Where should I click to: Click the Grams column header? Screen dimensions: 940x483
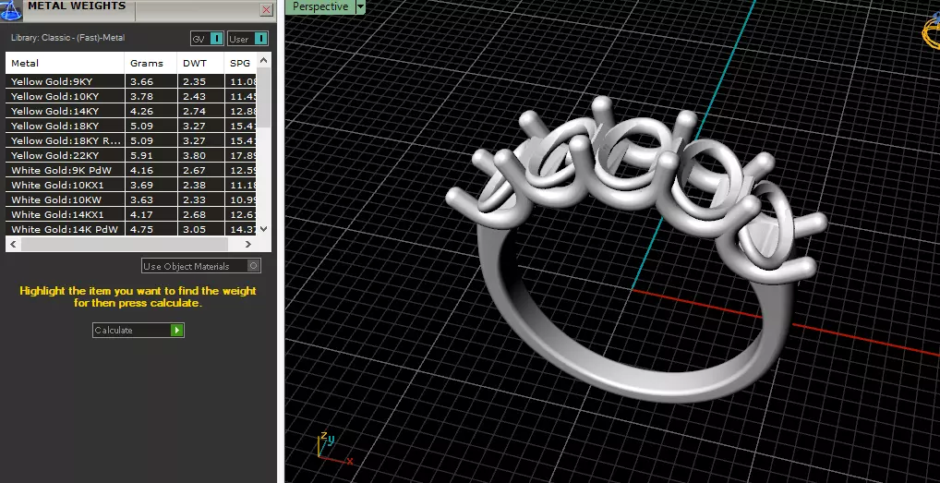[151, 63]
